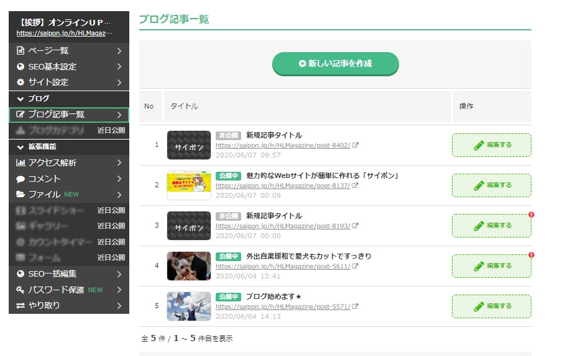Expand the ページ一覧 menu chevron
The height and width of the screenshot is (356, 570).
pos(119,51)
